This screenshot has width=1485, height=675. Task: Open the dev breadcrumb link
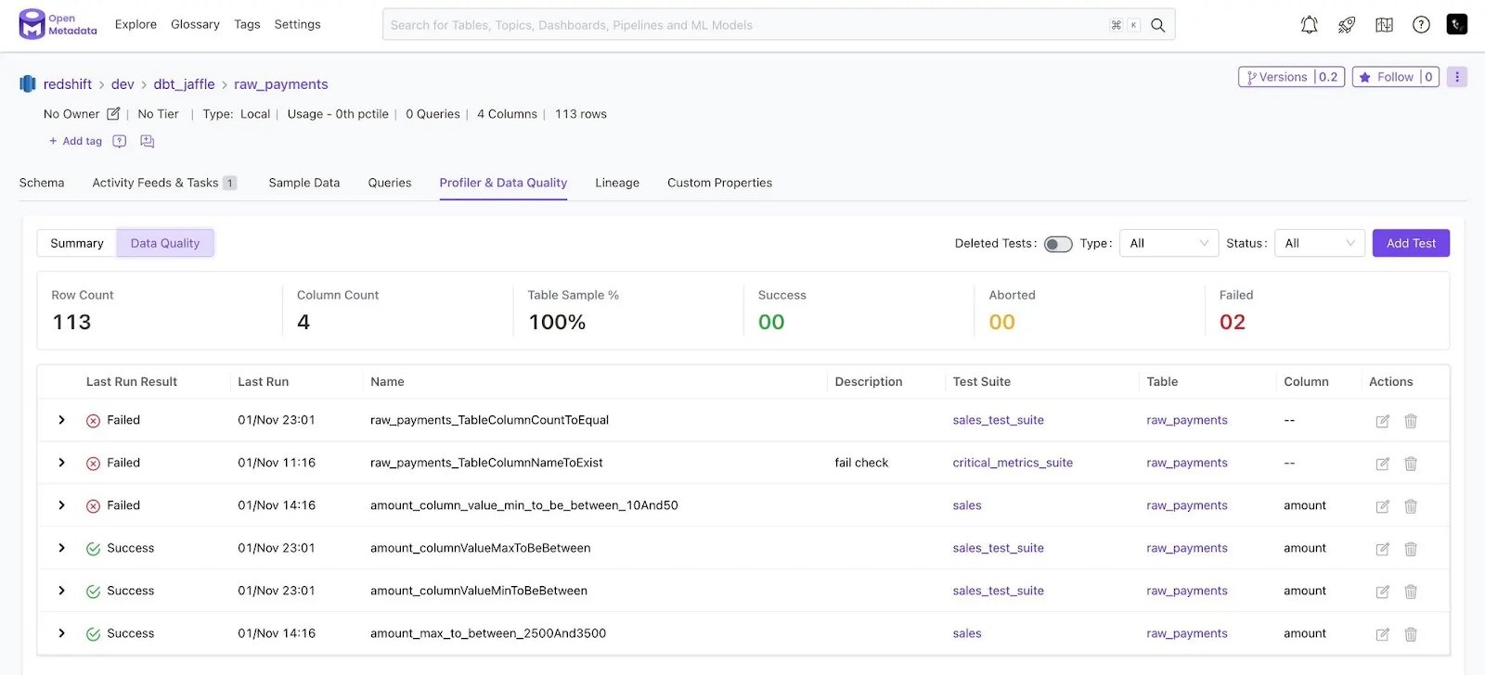pyautogui.click(x=123, y=84)
